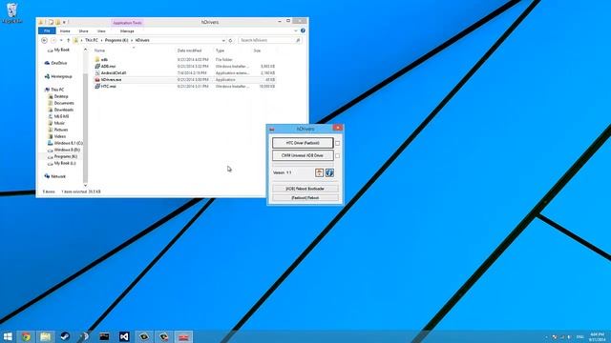Viewport: 611px width, 343px height.
Task: Open Steam from the taskbar
Action: [65, 336]
